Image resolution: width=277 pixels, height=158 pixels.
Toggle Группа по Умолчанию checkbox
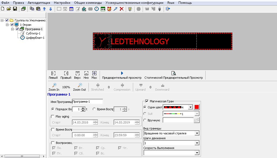pos(7,20)
